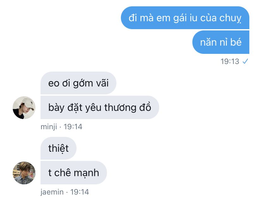
Task: Tap the 'năn nỉ bé' message bubble
Action: click(x=221, y=42)
